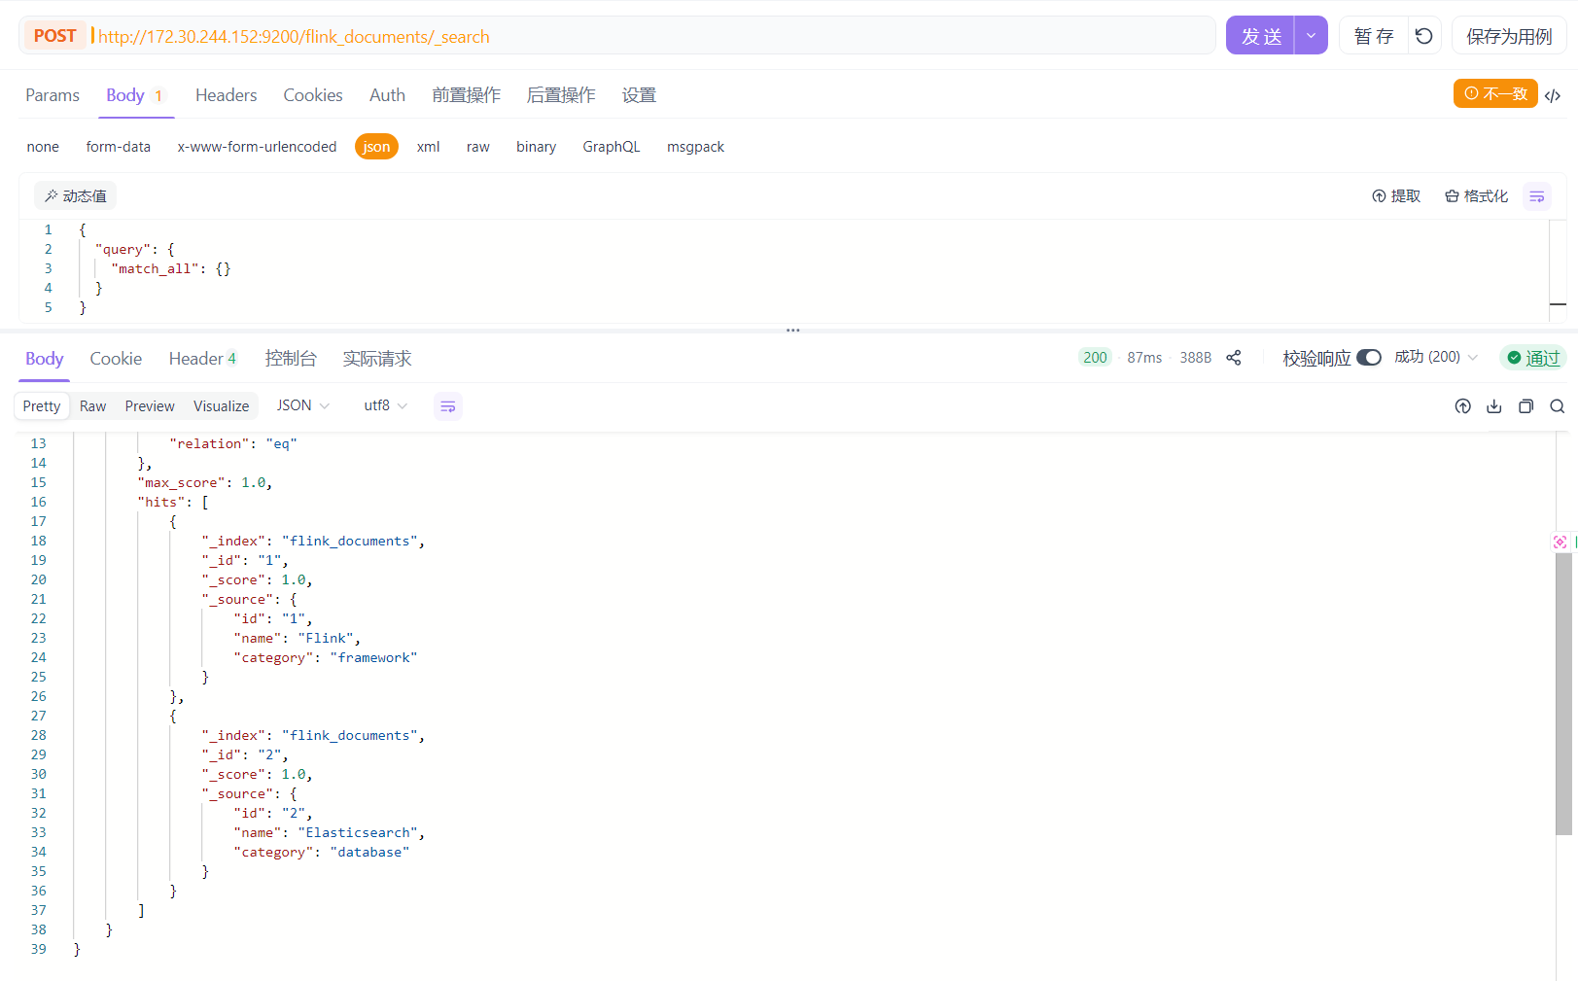Switch to the Headers request tab

[226, 95]
